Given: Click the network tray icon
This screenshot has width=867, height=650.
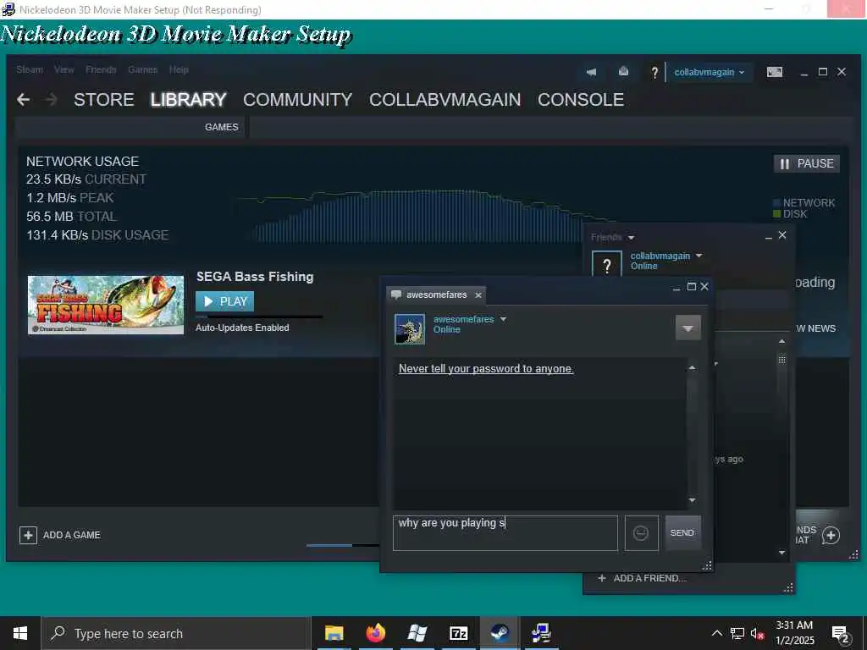Looking at the screenshot, I should point(737,633).
